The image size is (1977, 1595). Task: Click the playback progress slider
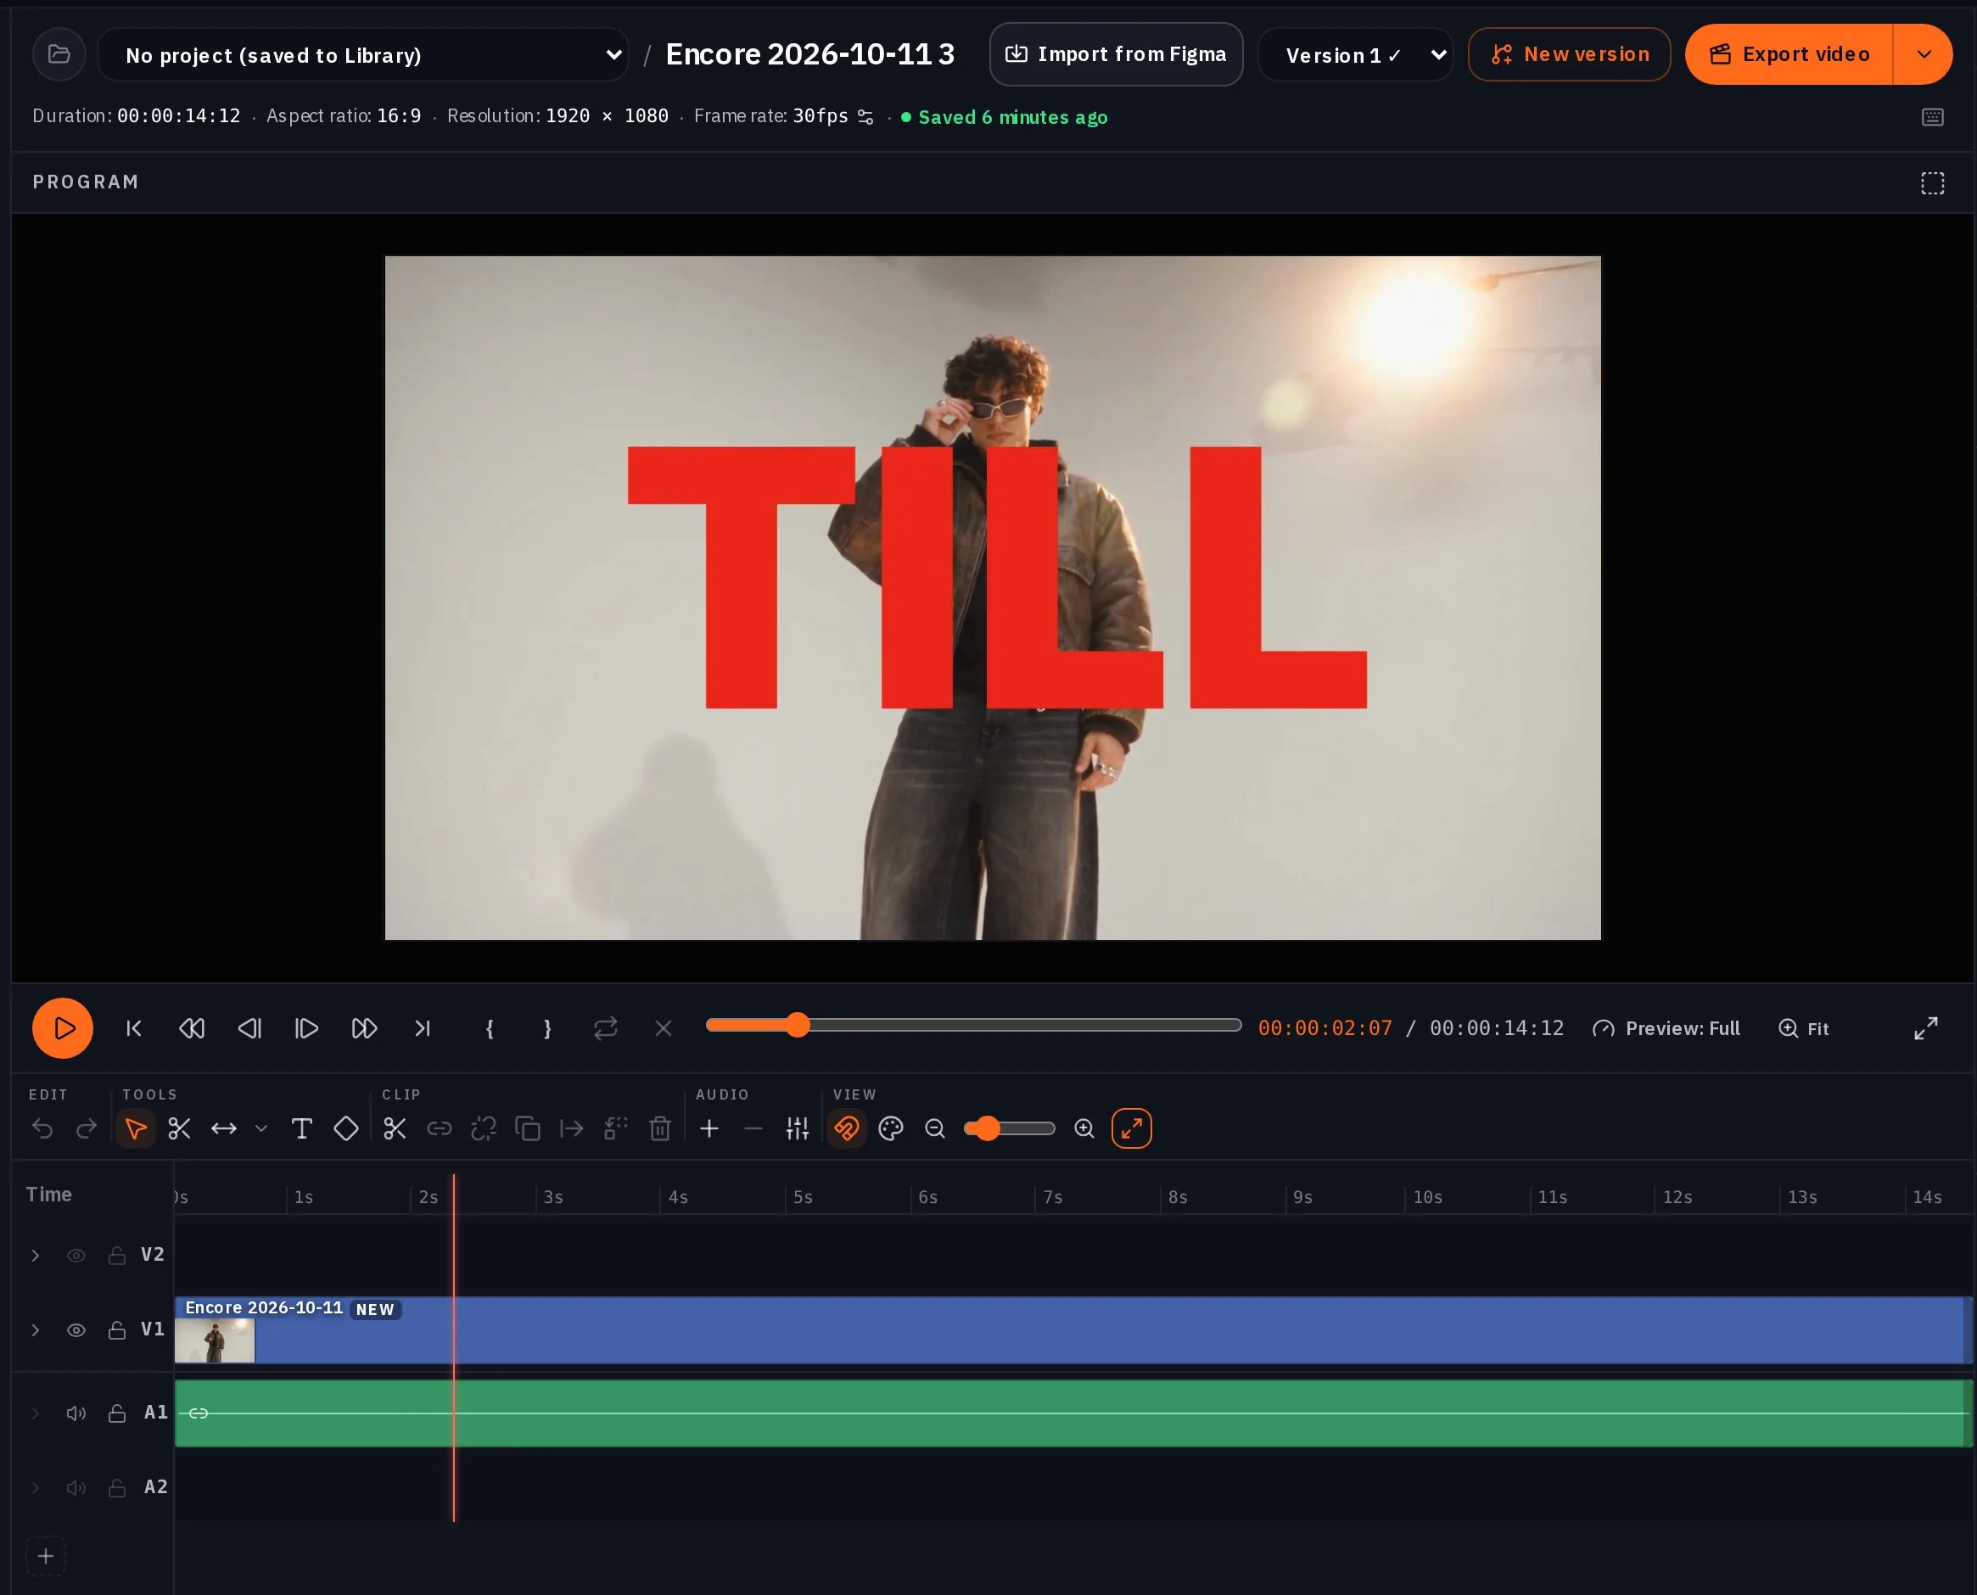(x=973, y=1024)
